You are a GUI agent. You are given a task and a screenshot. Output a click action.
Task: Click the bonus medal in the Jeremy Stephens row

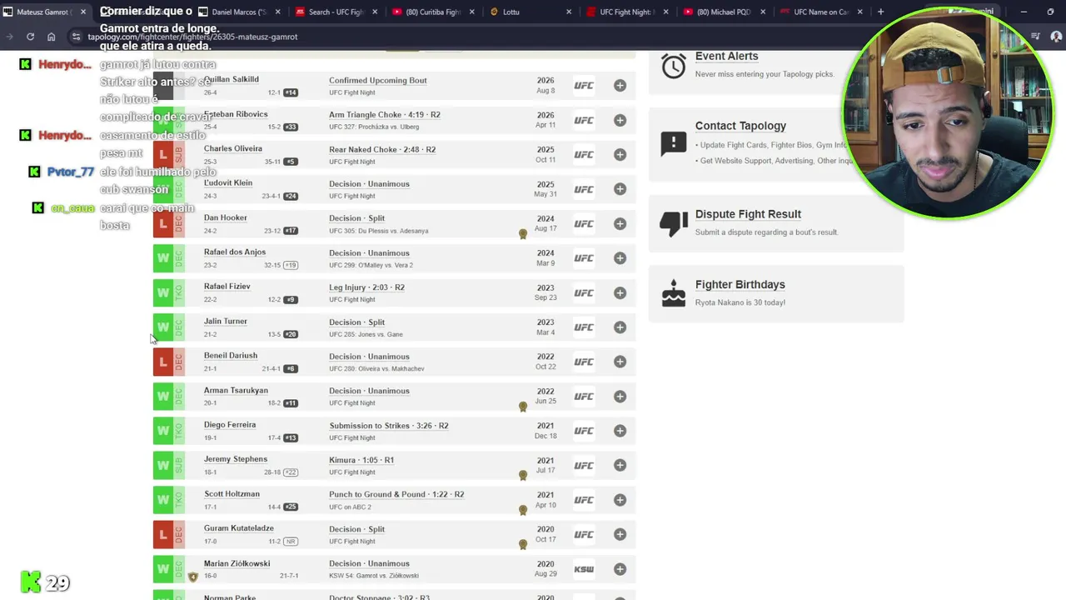pyautogui.click(x=523, y=476)
